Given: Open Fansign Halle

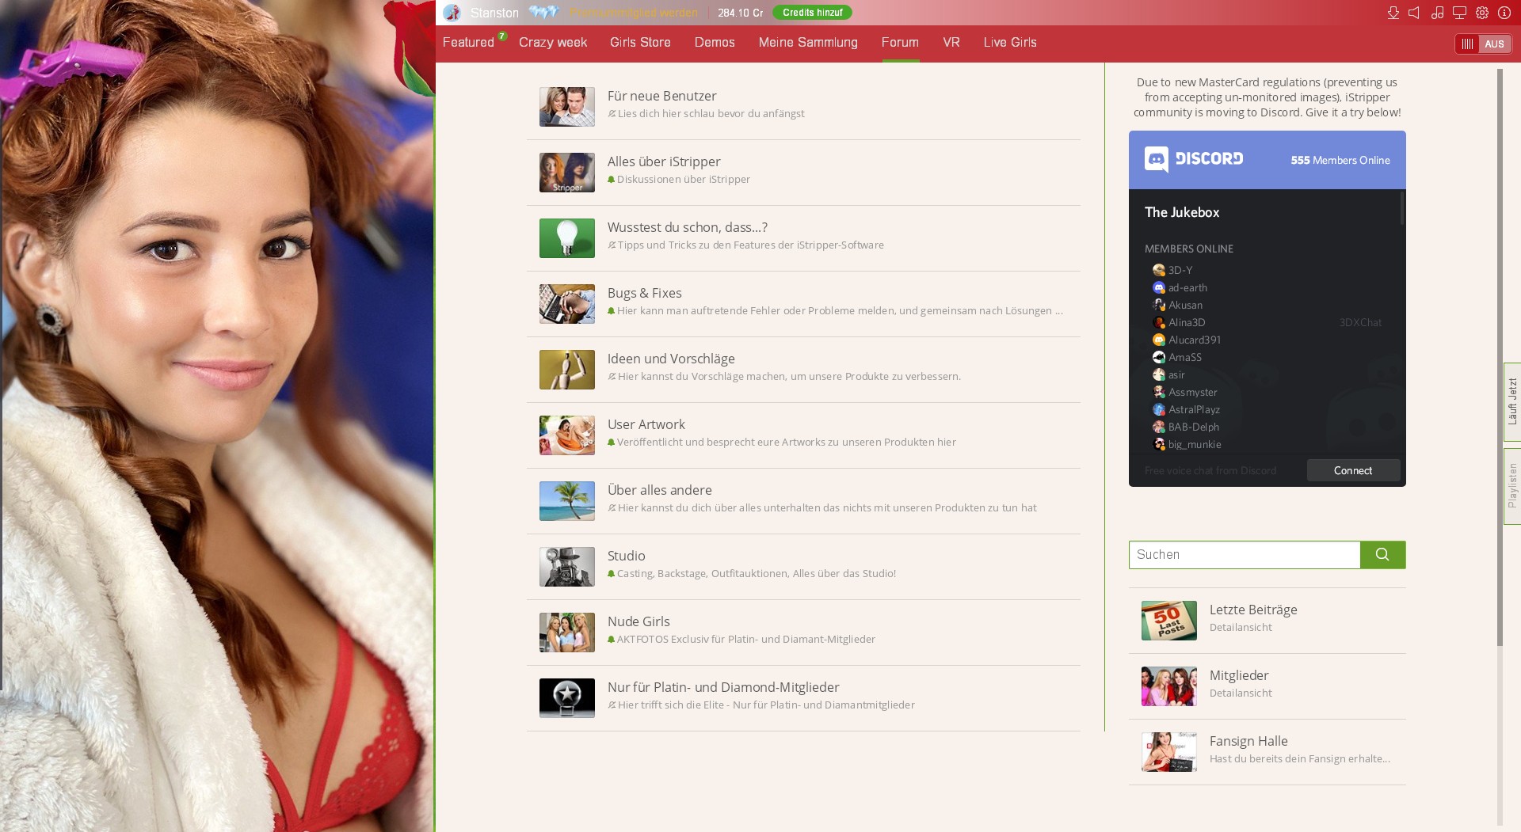Looking at the screenshot, I should tap(1267, 752).
